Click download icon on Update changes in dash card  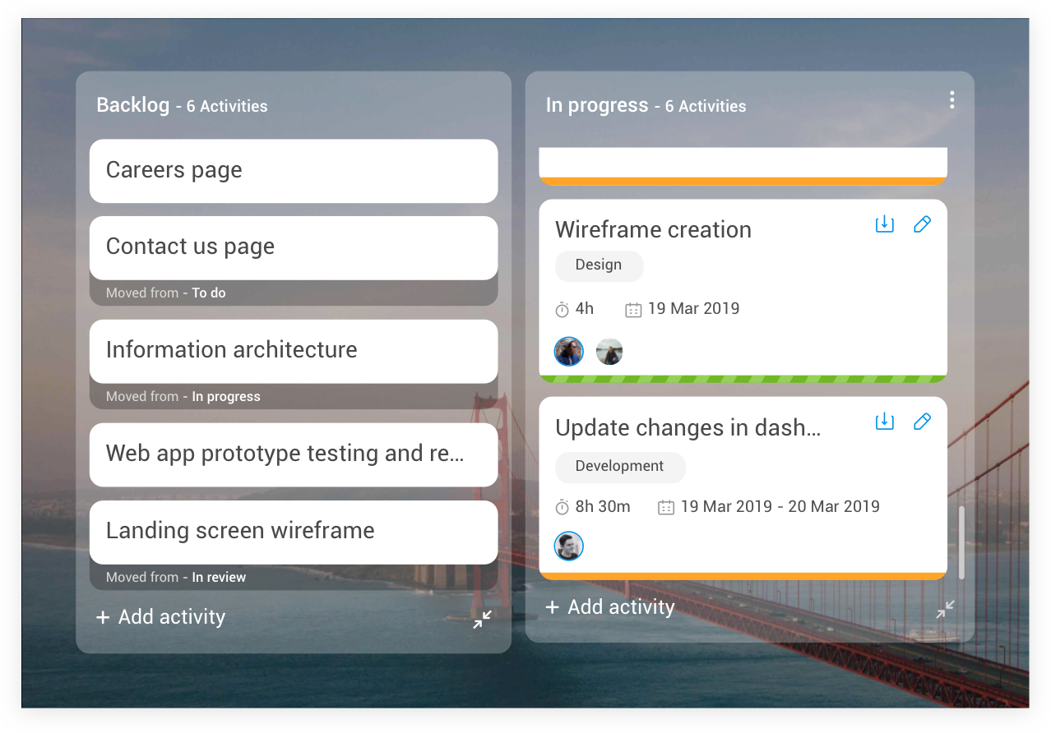point(884,422)
